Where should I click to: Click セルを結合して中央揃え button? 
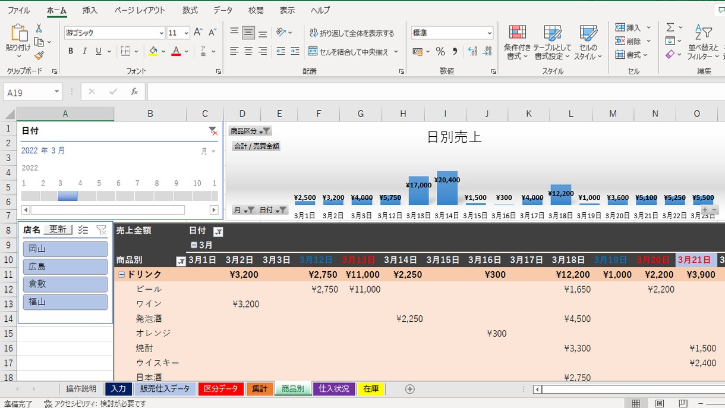click(x=348, y=52)
